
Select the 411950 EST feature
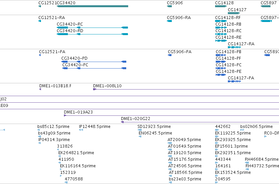59,163
